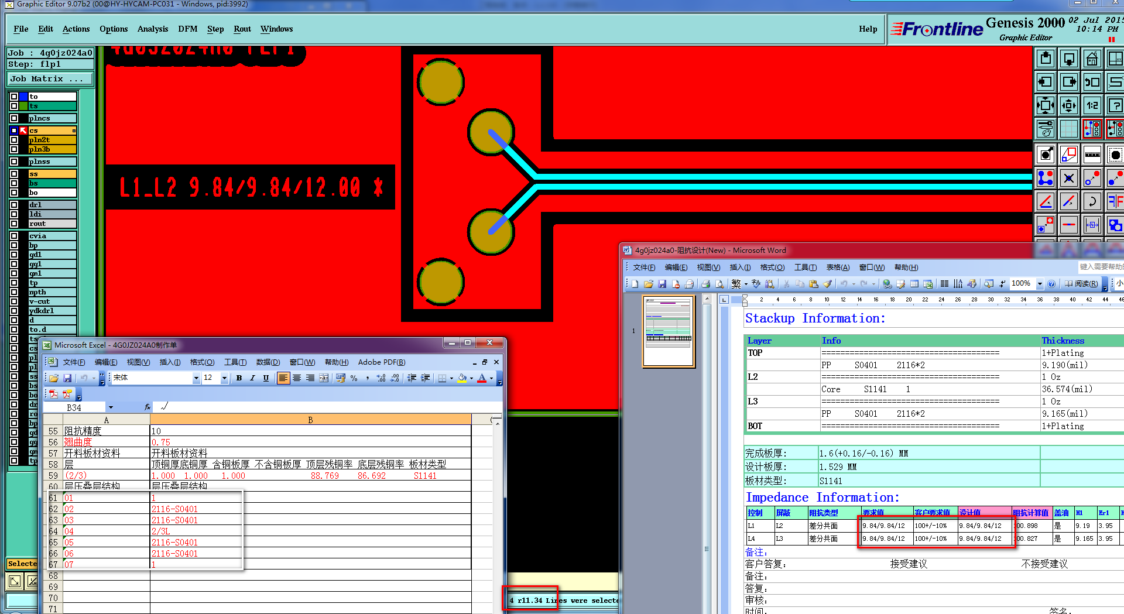Click Italic in Excel toolbar

(252, 378)
